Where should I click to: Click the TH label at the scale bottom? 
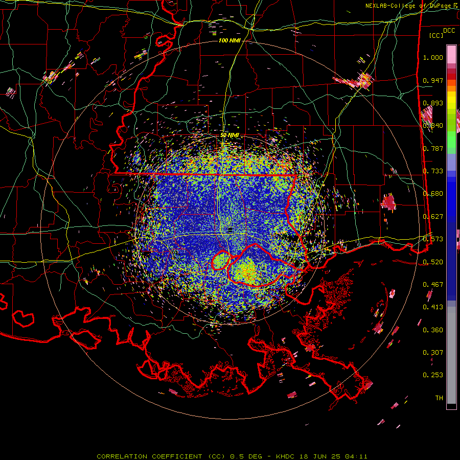click(439, 398)
